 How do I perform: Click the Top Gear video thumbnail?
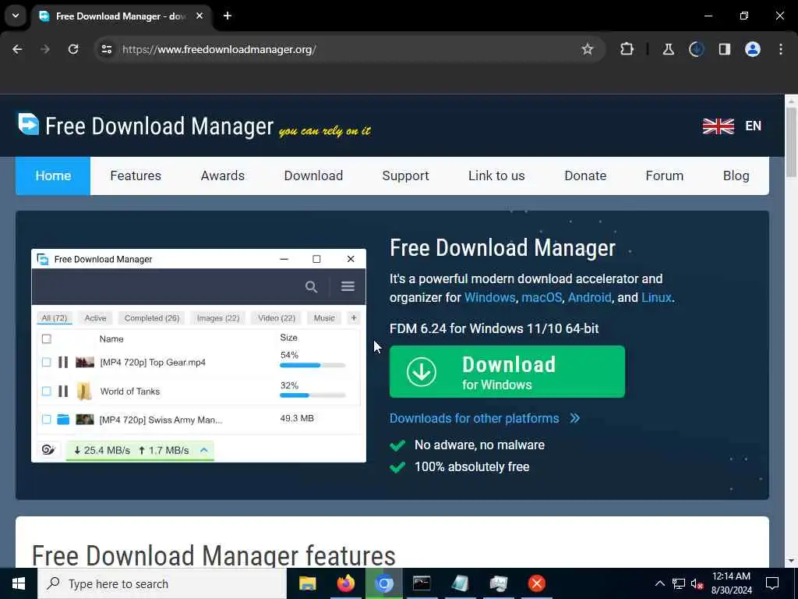click(85, 362)
